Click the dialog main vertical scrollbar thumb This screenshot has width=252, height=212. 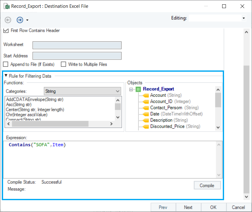pyautogui.click(x=246, y=129)
